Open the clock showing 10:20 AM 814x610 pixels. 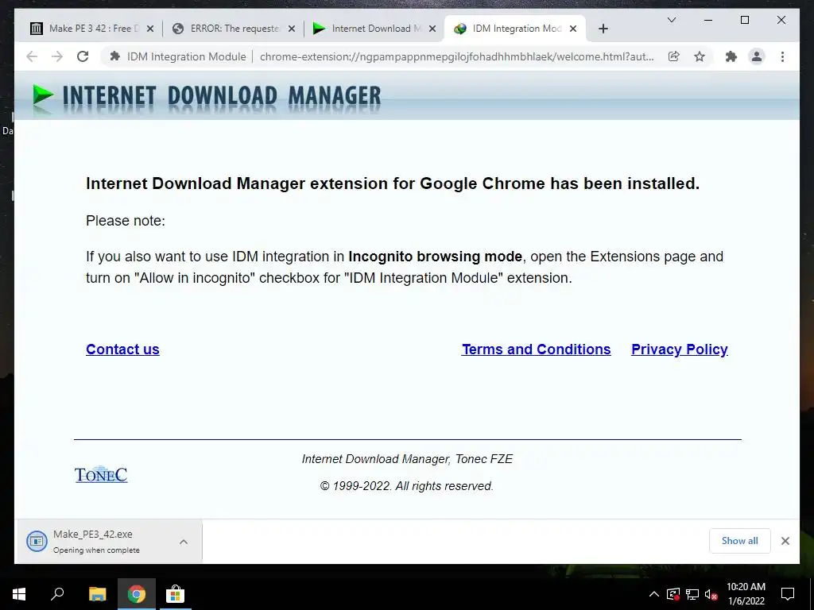746,594
